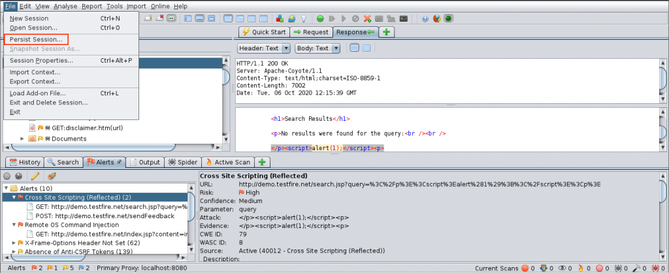Click the add custom breakpoint red X icon
This screenshot has width=669, height=273.
coord(367,18)
